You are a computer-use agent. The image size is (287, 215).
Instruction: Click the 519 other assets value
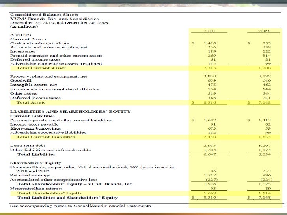pos(212,93)
